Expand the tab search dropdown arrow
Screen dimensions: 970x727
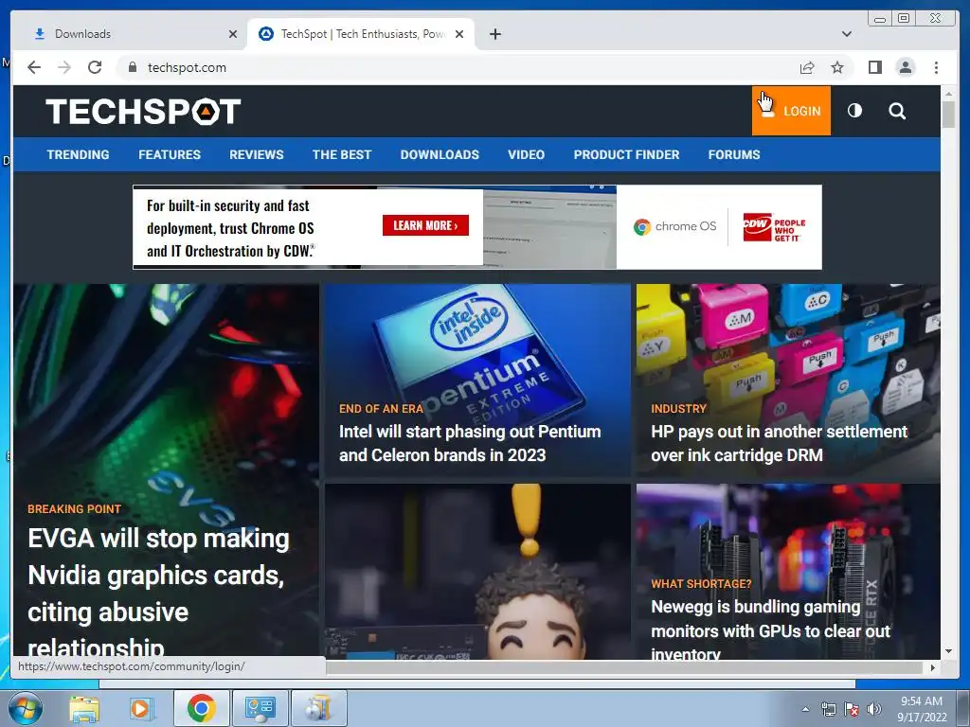(847, 34)
